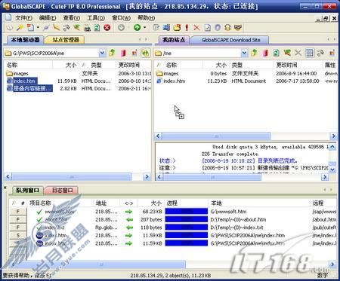This screenshot has width=340, height=281.
Task: Click the connection wizard wand icon
Action: coord(20,27)
